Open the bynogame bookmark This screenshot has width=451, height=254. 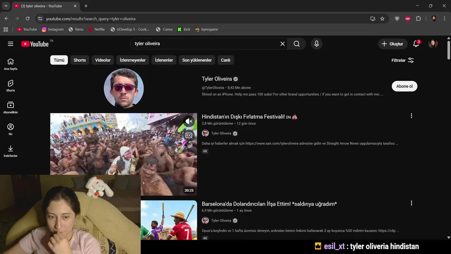tap(207, 29)
